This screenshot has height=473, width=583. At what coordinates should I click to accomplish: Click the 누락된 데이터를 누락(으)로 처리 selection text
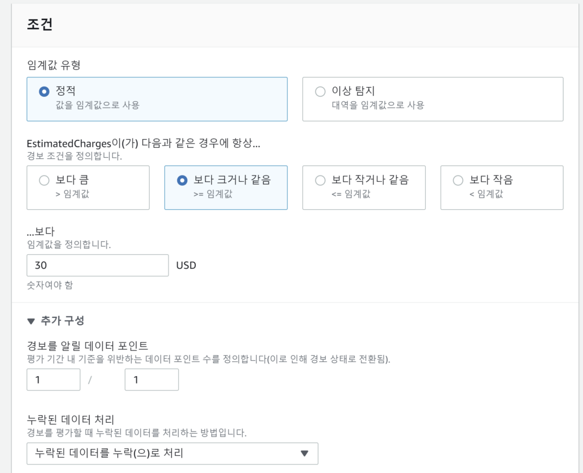tap(109, 454)
